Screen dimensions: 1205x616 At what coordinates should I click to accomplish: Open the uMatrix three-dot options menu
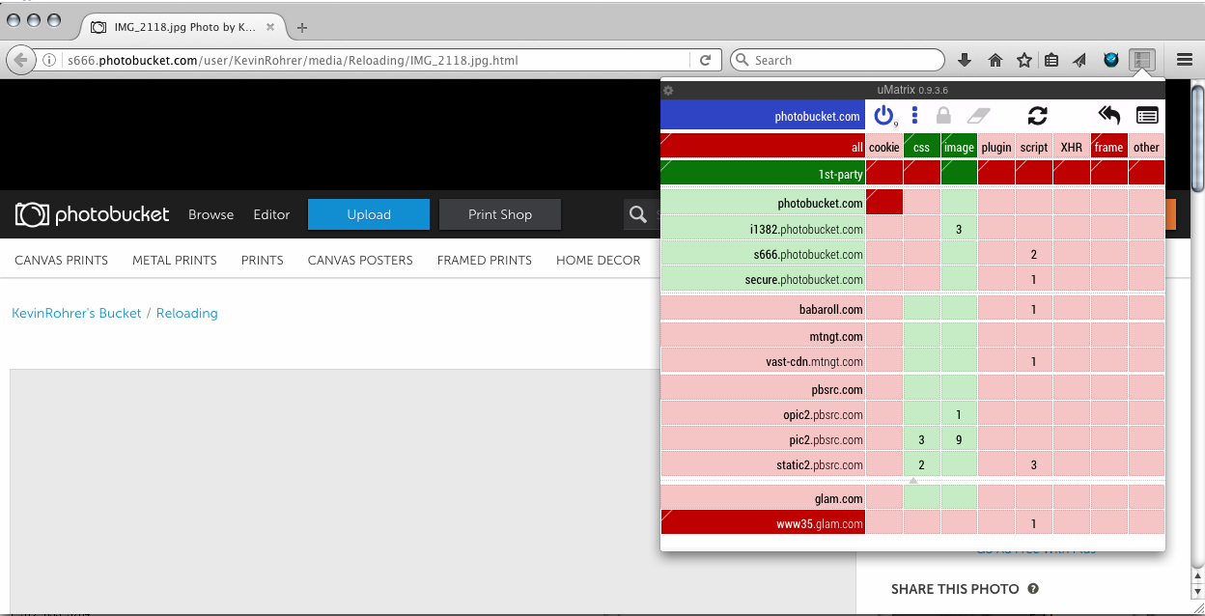[x=914, y=116]
